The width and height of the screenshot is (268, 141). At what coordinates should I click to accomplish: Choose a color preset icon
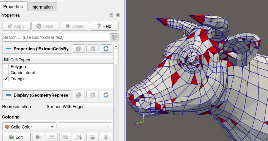click(92, 137)
